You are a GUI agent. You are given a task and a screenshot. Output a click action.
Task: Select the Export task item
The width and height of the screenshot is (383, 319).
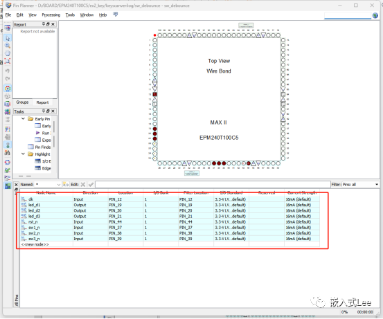[43, 140]
